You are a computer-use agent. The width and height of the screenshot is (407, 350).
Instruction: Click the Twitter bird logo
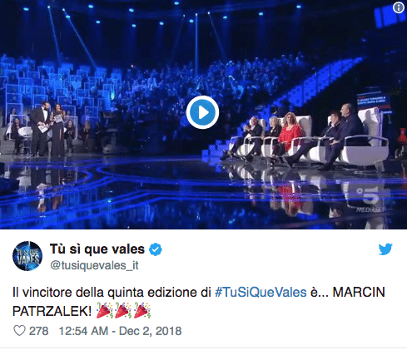pyautogui.click(x=385, y=249)
